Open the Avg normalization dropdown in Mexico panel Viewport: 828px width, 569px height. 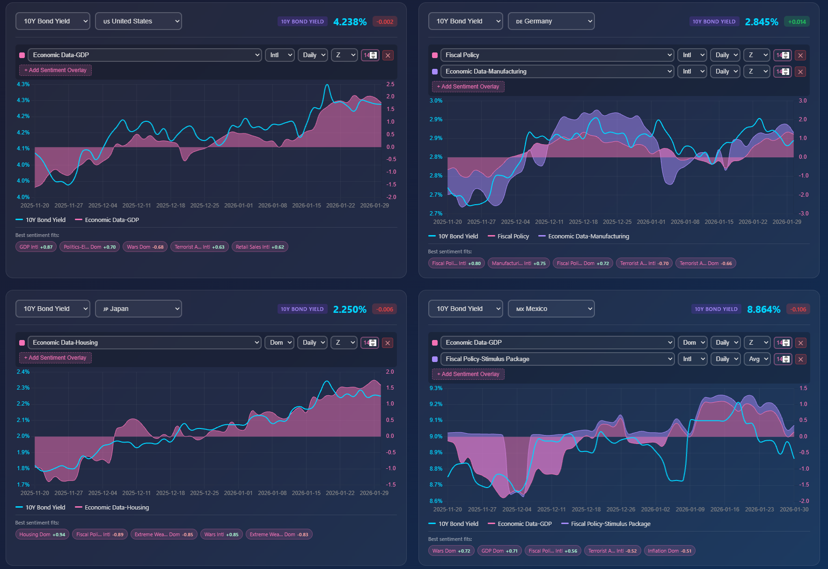click(757, 359)
